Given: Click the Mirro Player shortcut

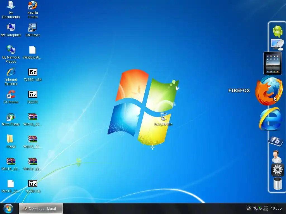Looking at the screenshot, I should 11,119.
